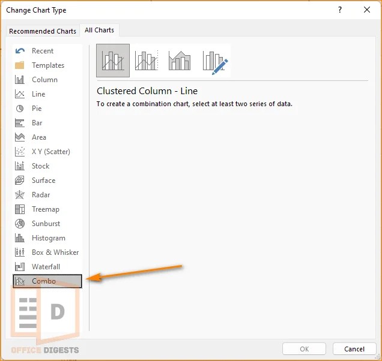Click the Pie label in the list
Image resolution: width=382 pixels, height=361 pixels.
pyautogui.click(x=37, y=109)
